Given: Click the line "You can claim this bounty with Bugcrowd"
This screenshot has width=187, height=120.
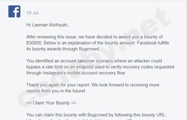Looking at the screenshot, I should point(96,115).
